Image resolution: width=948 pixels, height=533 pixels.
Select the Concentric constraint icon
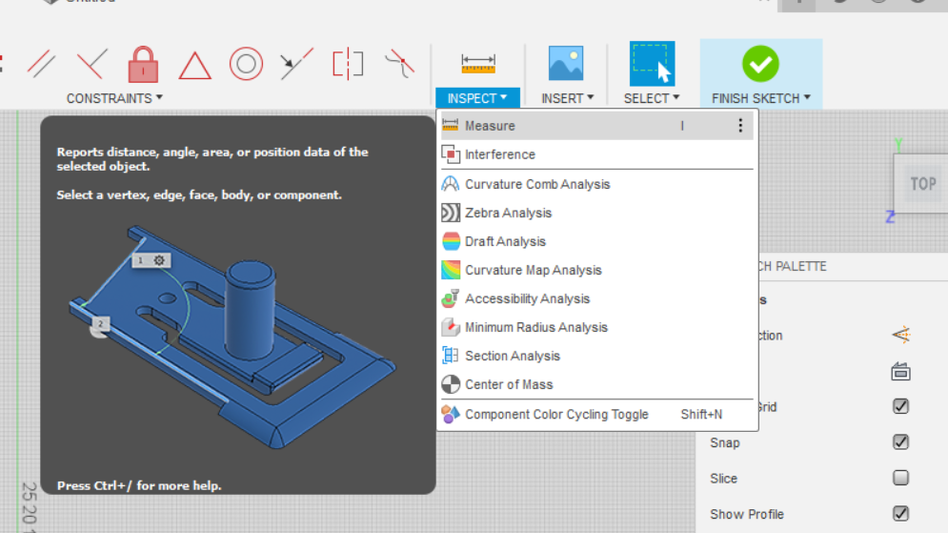tap(246, 64)
